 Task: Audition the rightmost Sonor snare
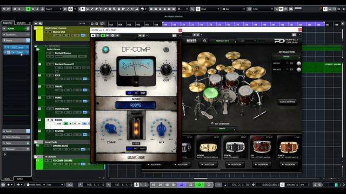coord(288,164)
